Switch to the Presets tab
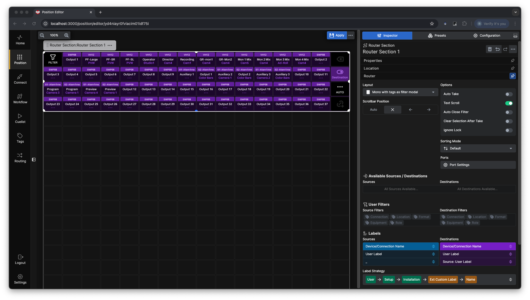This screenshot has height=300, width=530. [x=437, y=36]
